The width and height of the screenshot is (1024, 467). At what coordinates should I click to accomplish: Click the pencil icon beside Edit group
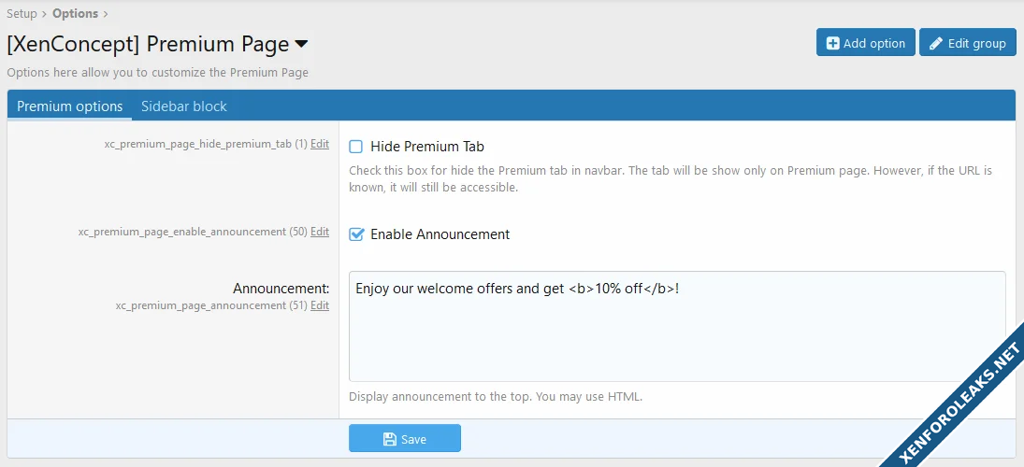coord(936,43)
